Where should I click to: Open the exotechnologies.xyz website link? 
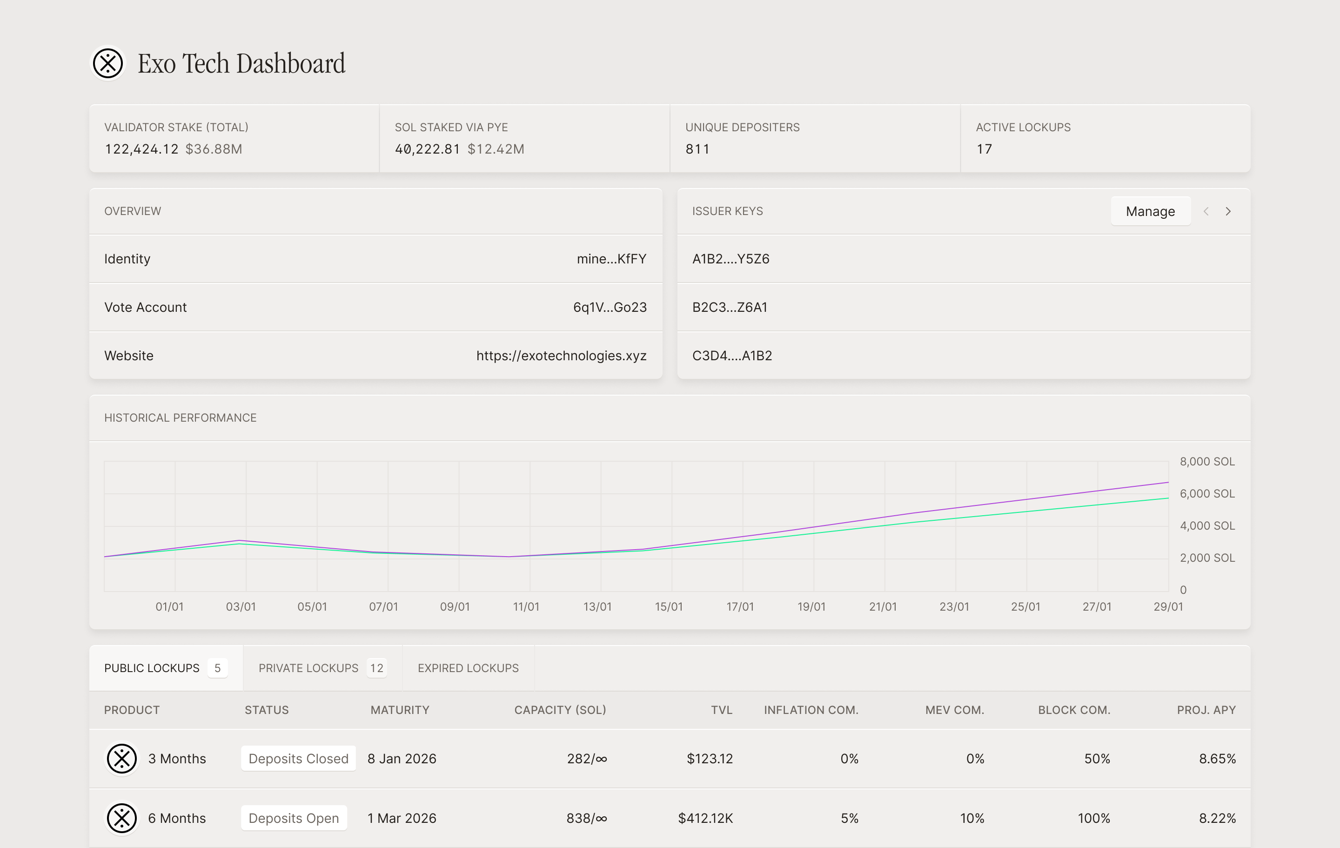coord(561,355)
